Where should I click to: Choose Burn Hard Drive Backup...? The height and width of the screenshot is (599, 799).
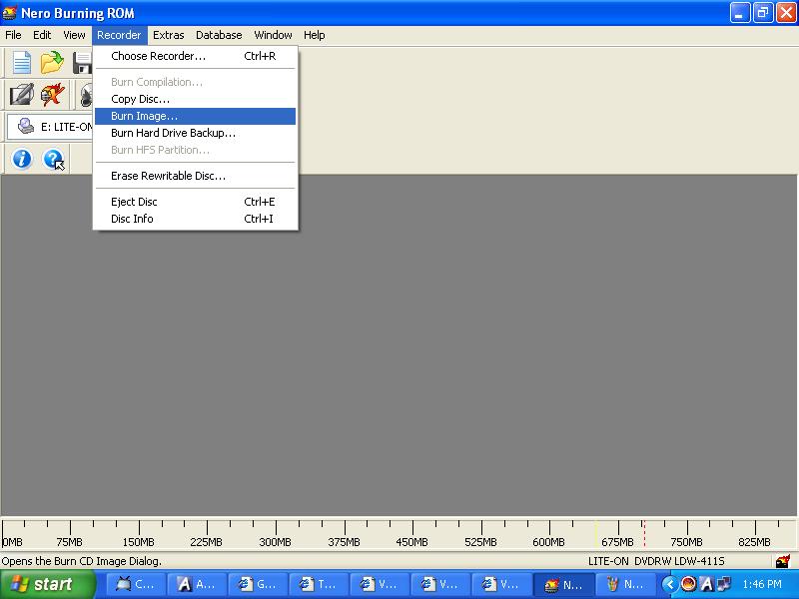(195, 133)
